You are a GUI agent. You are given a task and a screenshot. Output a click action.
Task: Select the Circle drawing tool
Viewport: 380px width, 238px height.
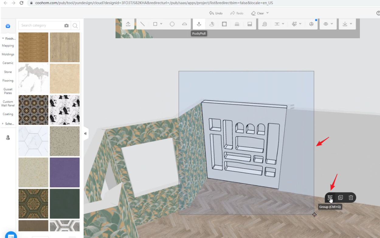pyautogui.click(x=172, y=24)
